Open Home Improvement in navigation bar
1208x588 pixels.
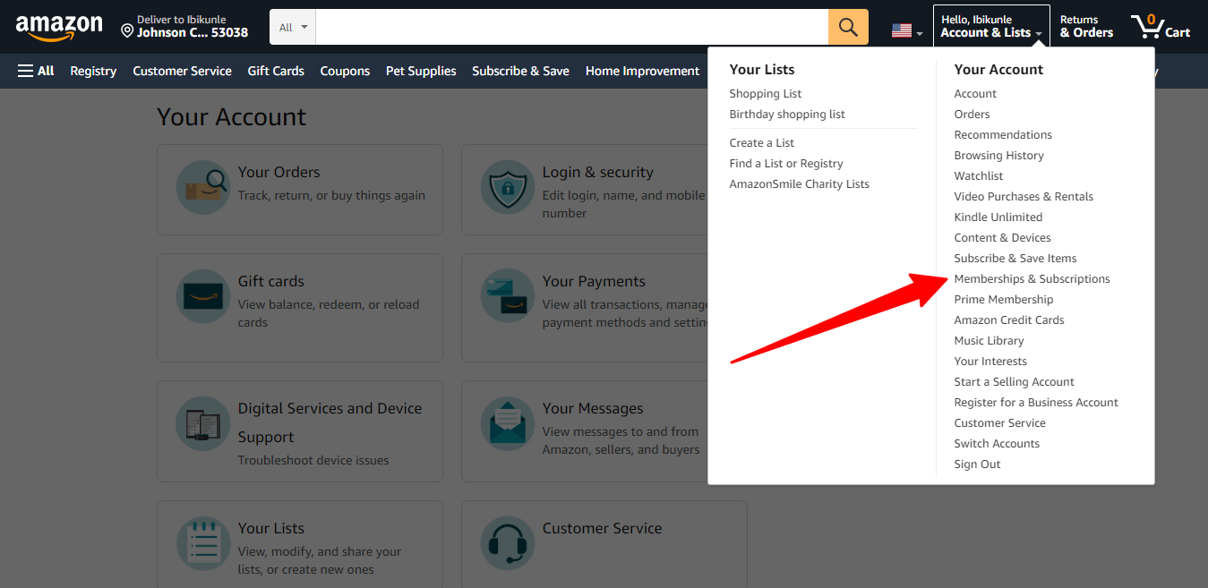[x=642, y=71]
